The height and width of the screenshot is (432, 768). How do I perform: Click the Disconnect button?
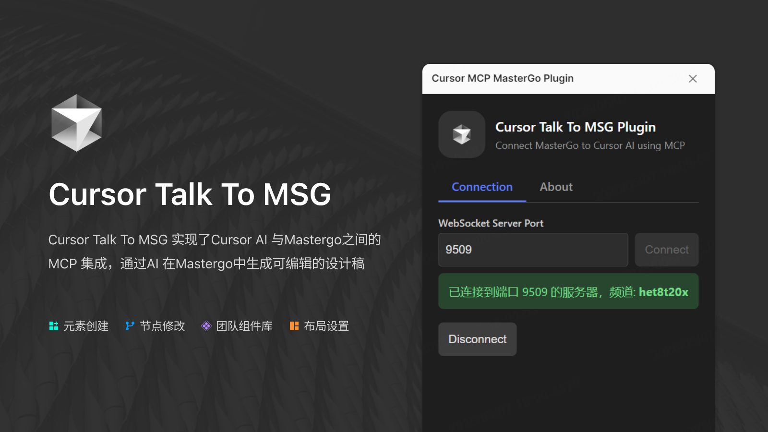tap(477, 339)
